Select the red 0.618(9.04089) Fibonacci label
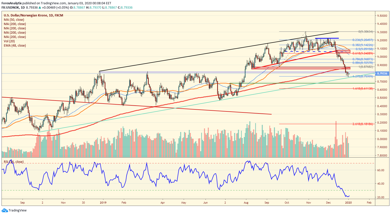This screenshot has height=215, width=391. [x=363, y=53]
